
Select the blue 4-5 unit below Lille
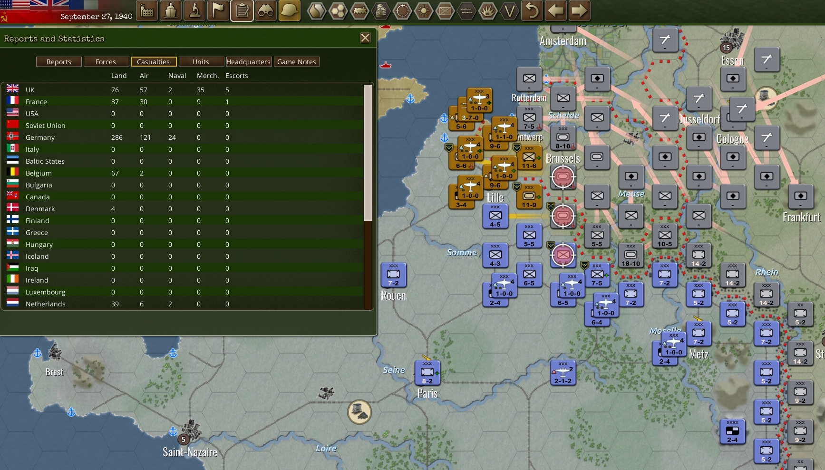[x=495, y=217]
